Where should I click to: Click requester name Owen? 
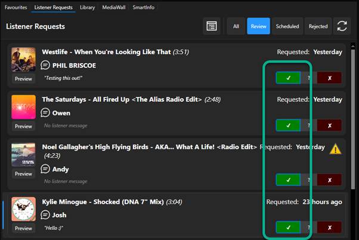pyautogui.click(x=61, y=113)
